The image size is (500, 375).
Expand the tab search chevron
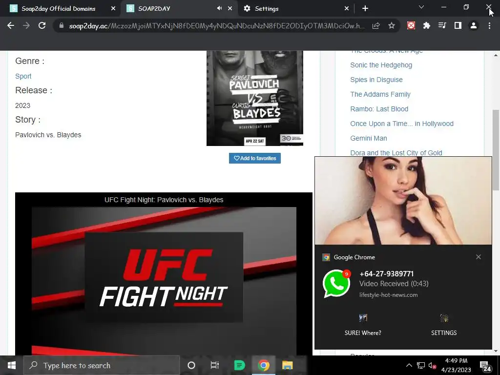(421, 7)
